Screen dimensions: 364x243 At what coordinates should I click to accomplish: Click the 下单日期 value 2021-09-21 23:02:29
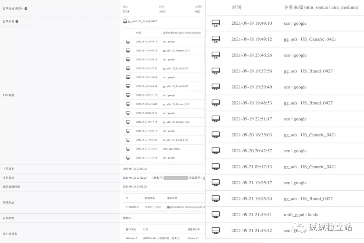pos(135,169)
